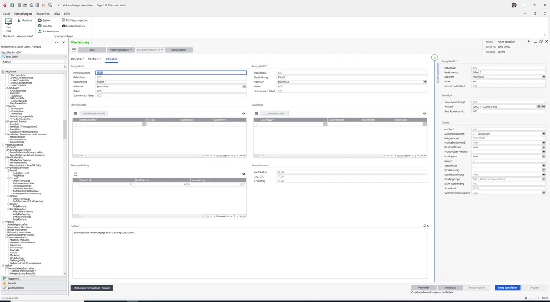The width and height of the screenshot is (550, 302).
Task: Close the navigation side panel
Action: click(64, 43)
